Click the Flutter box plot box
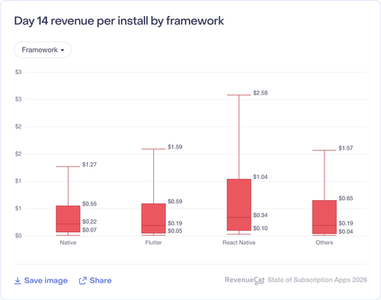Viewport: 381px width, 300px height. coord(154,219)
